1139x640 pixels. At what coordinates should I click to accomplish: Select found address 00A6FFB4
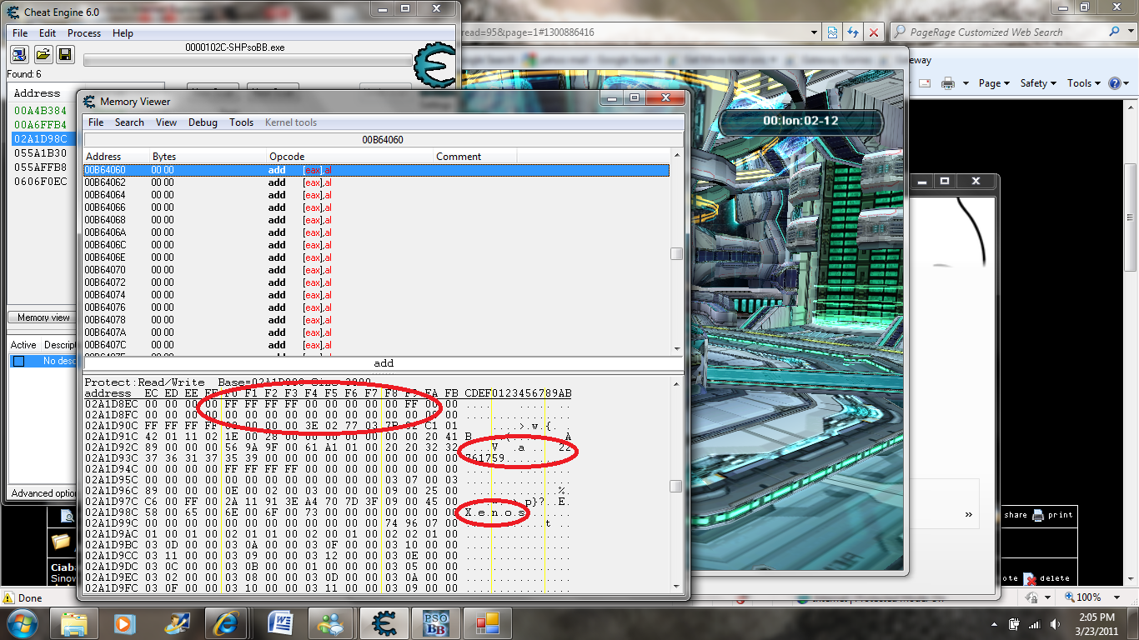point(40,125)
